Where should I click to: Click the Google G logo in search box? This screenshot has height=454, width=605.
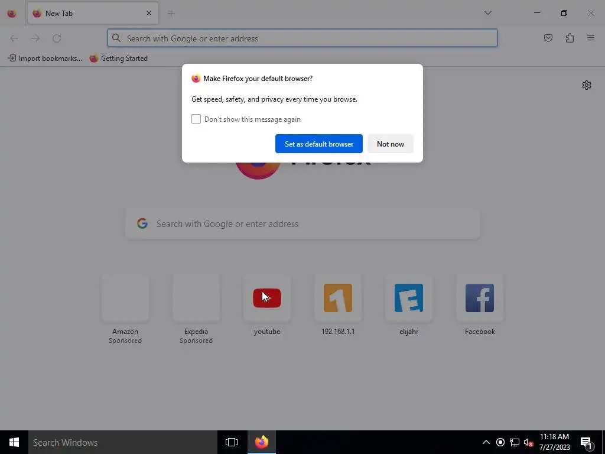coord(142,223)
